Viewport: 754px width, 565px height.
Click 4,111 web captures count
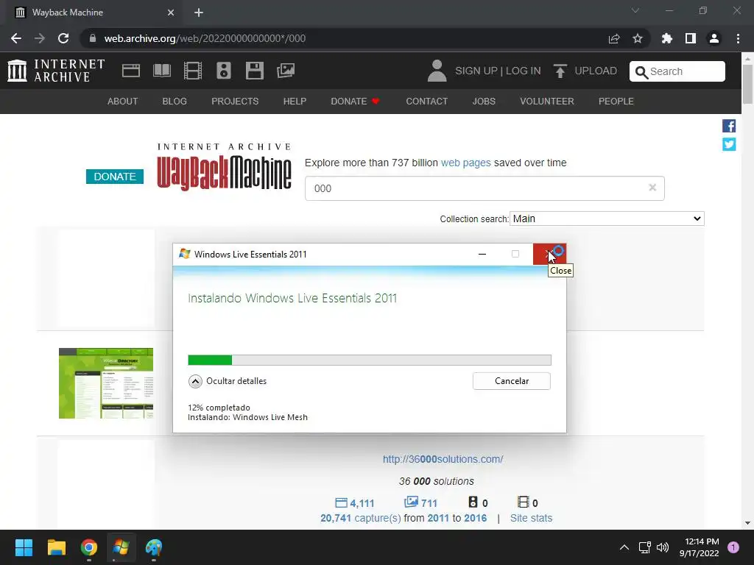[354, 503]
